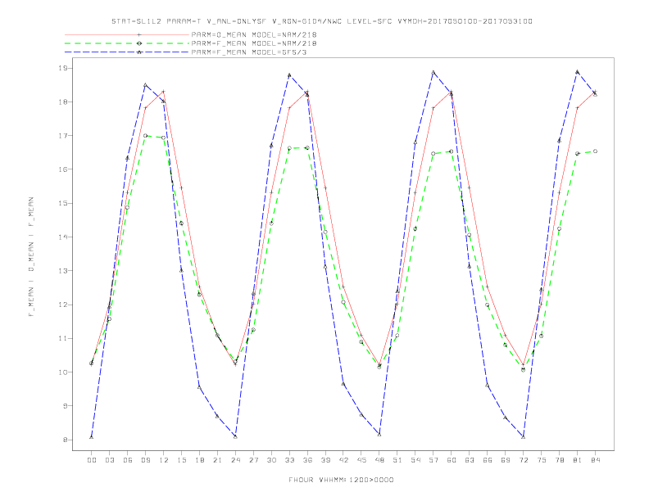This screenshot has width=649, height=501.
Task: Click the y-axis tick value 12
Action: [63, 305]
